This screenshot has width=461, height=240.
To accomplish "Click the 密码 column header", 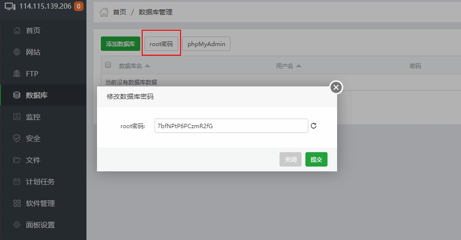I will pos(415,66).
